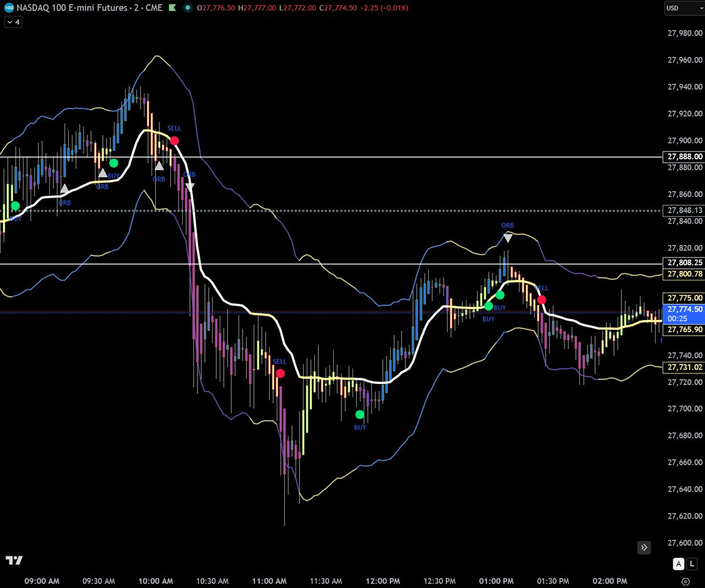Image resolution: width=705 pixels, height=588 pixels.
Task: Click the ORB down-triangle near 10:15 AM
Action: coord(190,188)
